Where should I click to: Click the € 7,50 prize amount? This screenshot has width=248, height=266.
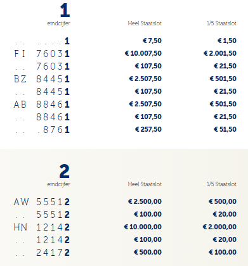152,41
